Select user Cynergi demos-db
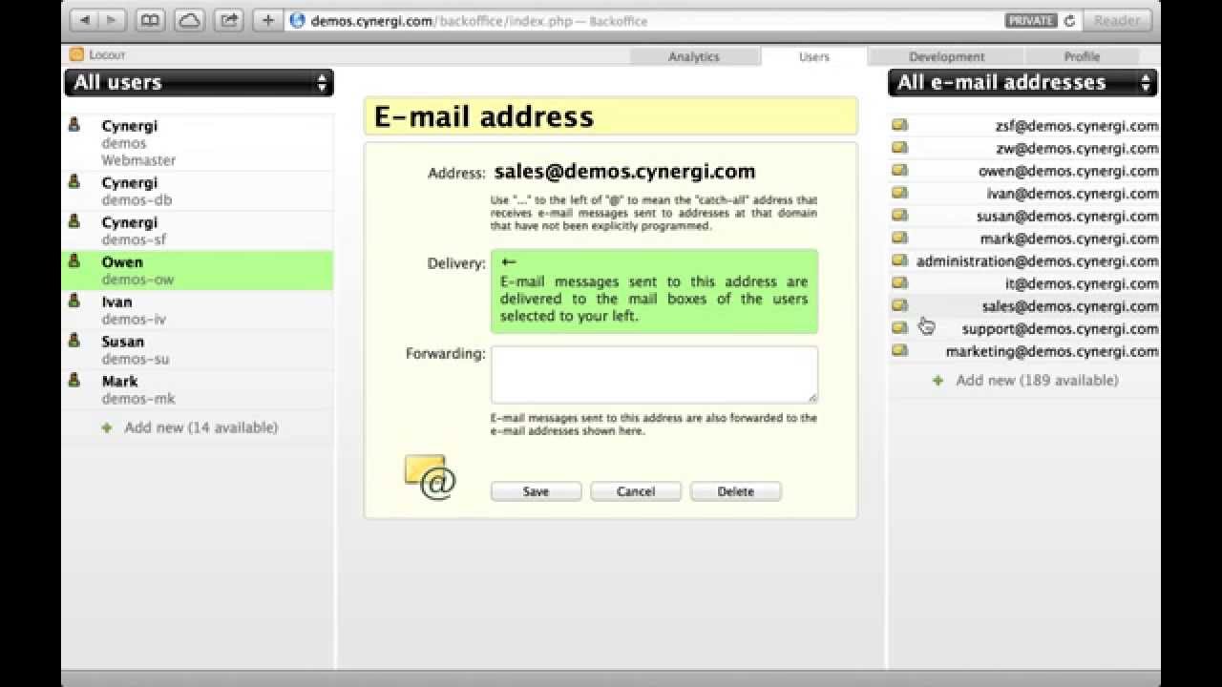This screenshot has width=1222, height=687. 198,191
